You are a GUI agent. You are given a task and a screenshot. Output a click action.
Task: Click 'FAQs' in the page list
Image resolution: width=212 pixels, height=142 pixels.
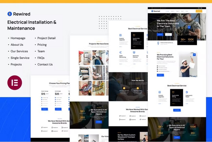(x=41, y=58)
